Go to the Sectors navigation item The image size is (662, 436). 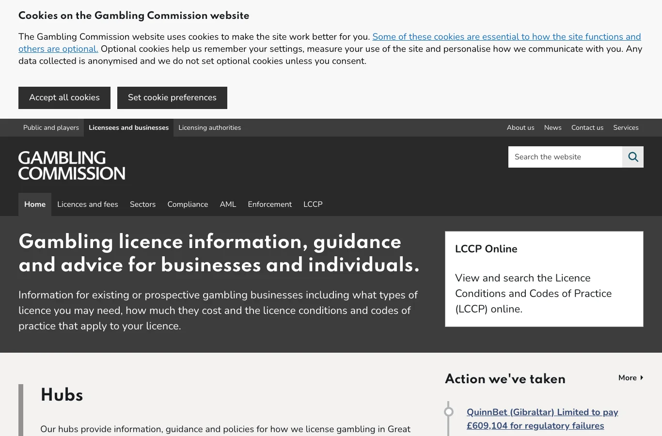click(x=143, y=204)
